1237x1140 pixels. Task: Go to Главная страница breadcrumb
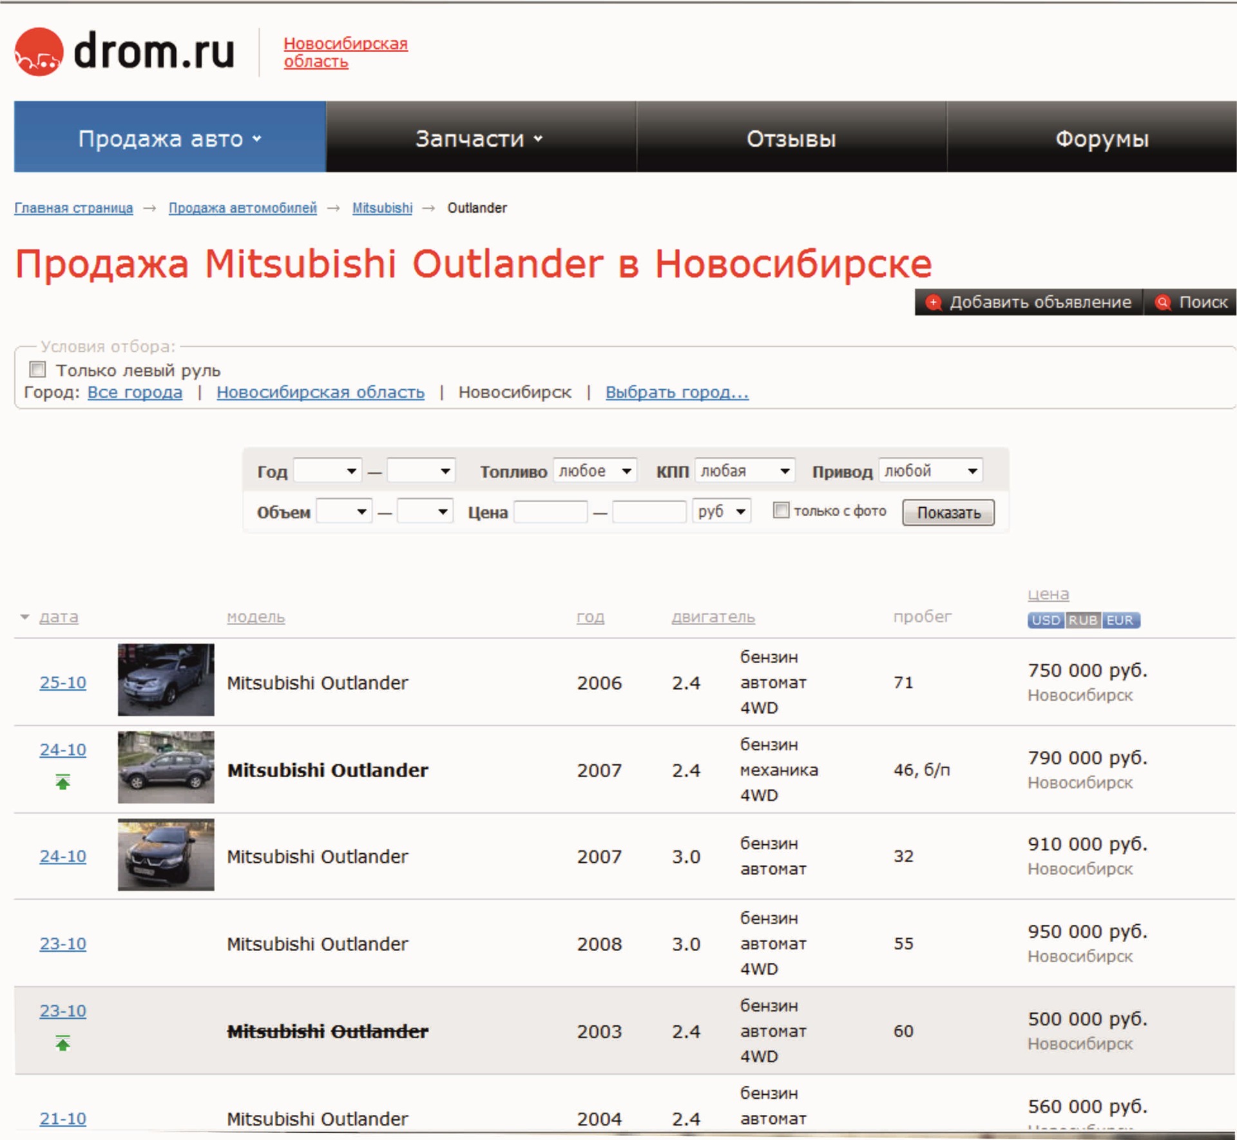tap(73, 208)
